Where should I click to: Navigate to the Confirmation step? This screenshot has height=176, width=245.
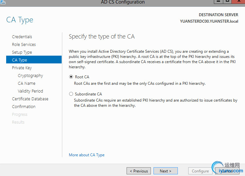point(24,107)
